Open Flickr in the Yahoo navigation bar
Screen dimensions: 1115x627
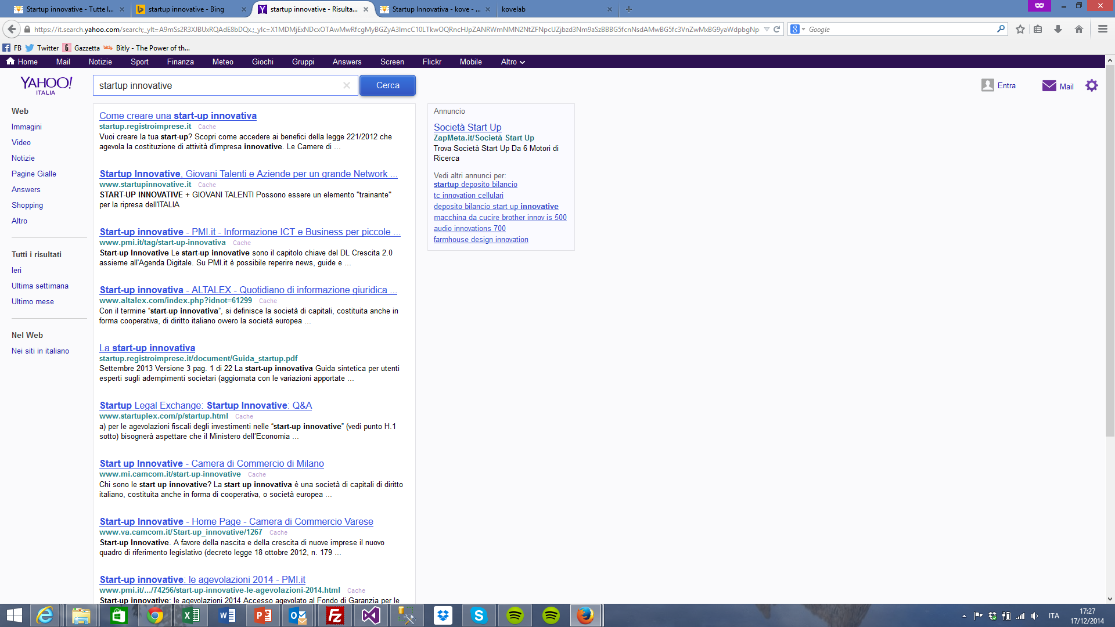(x=431, y=62)
